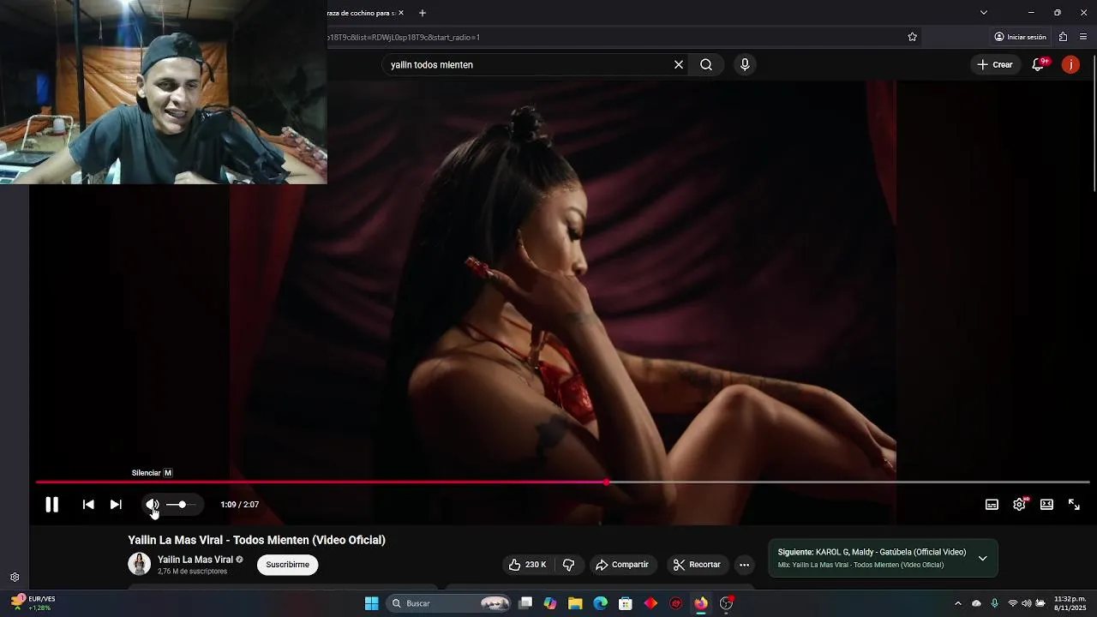Close the current browser tab
This screenshot has height=617, width=1097.
pyautogui.click(x=400, y=13)
